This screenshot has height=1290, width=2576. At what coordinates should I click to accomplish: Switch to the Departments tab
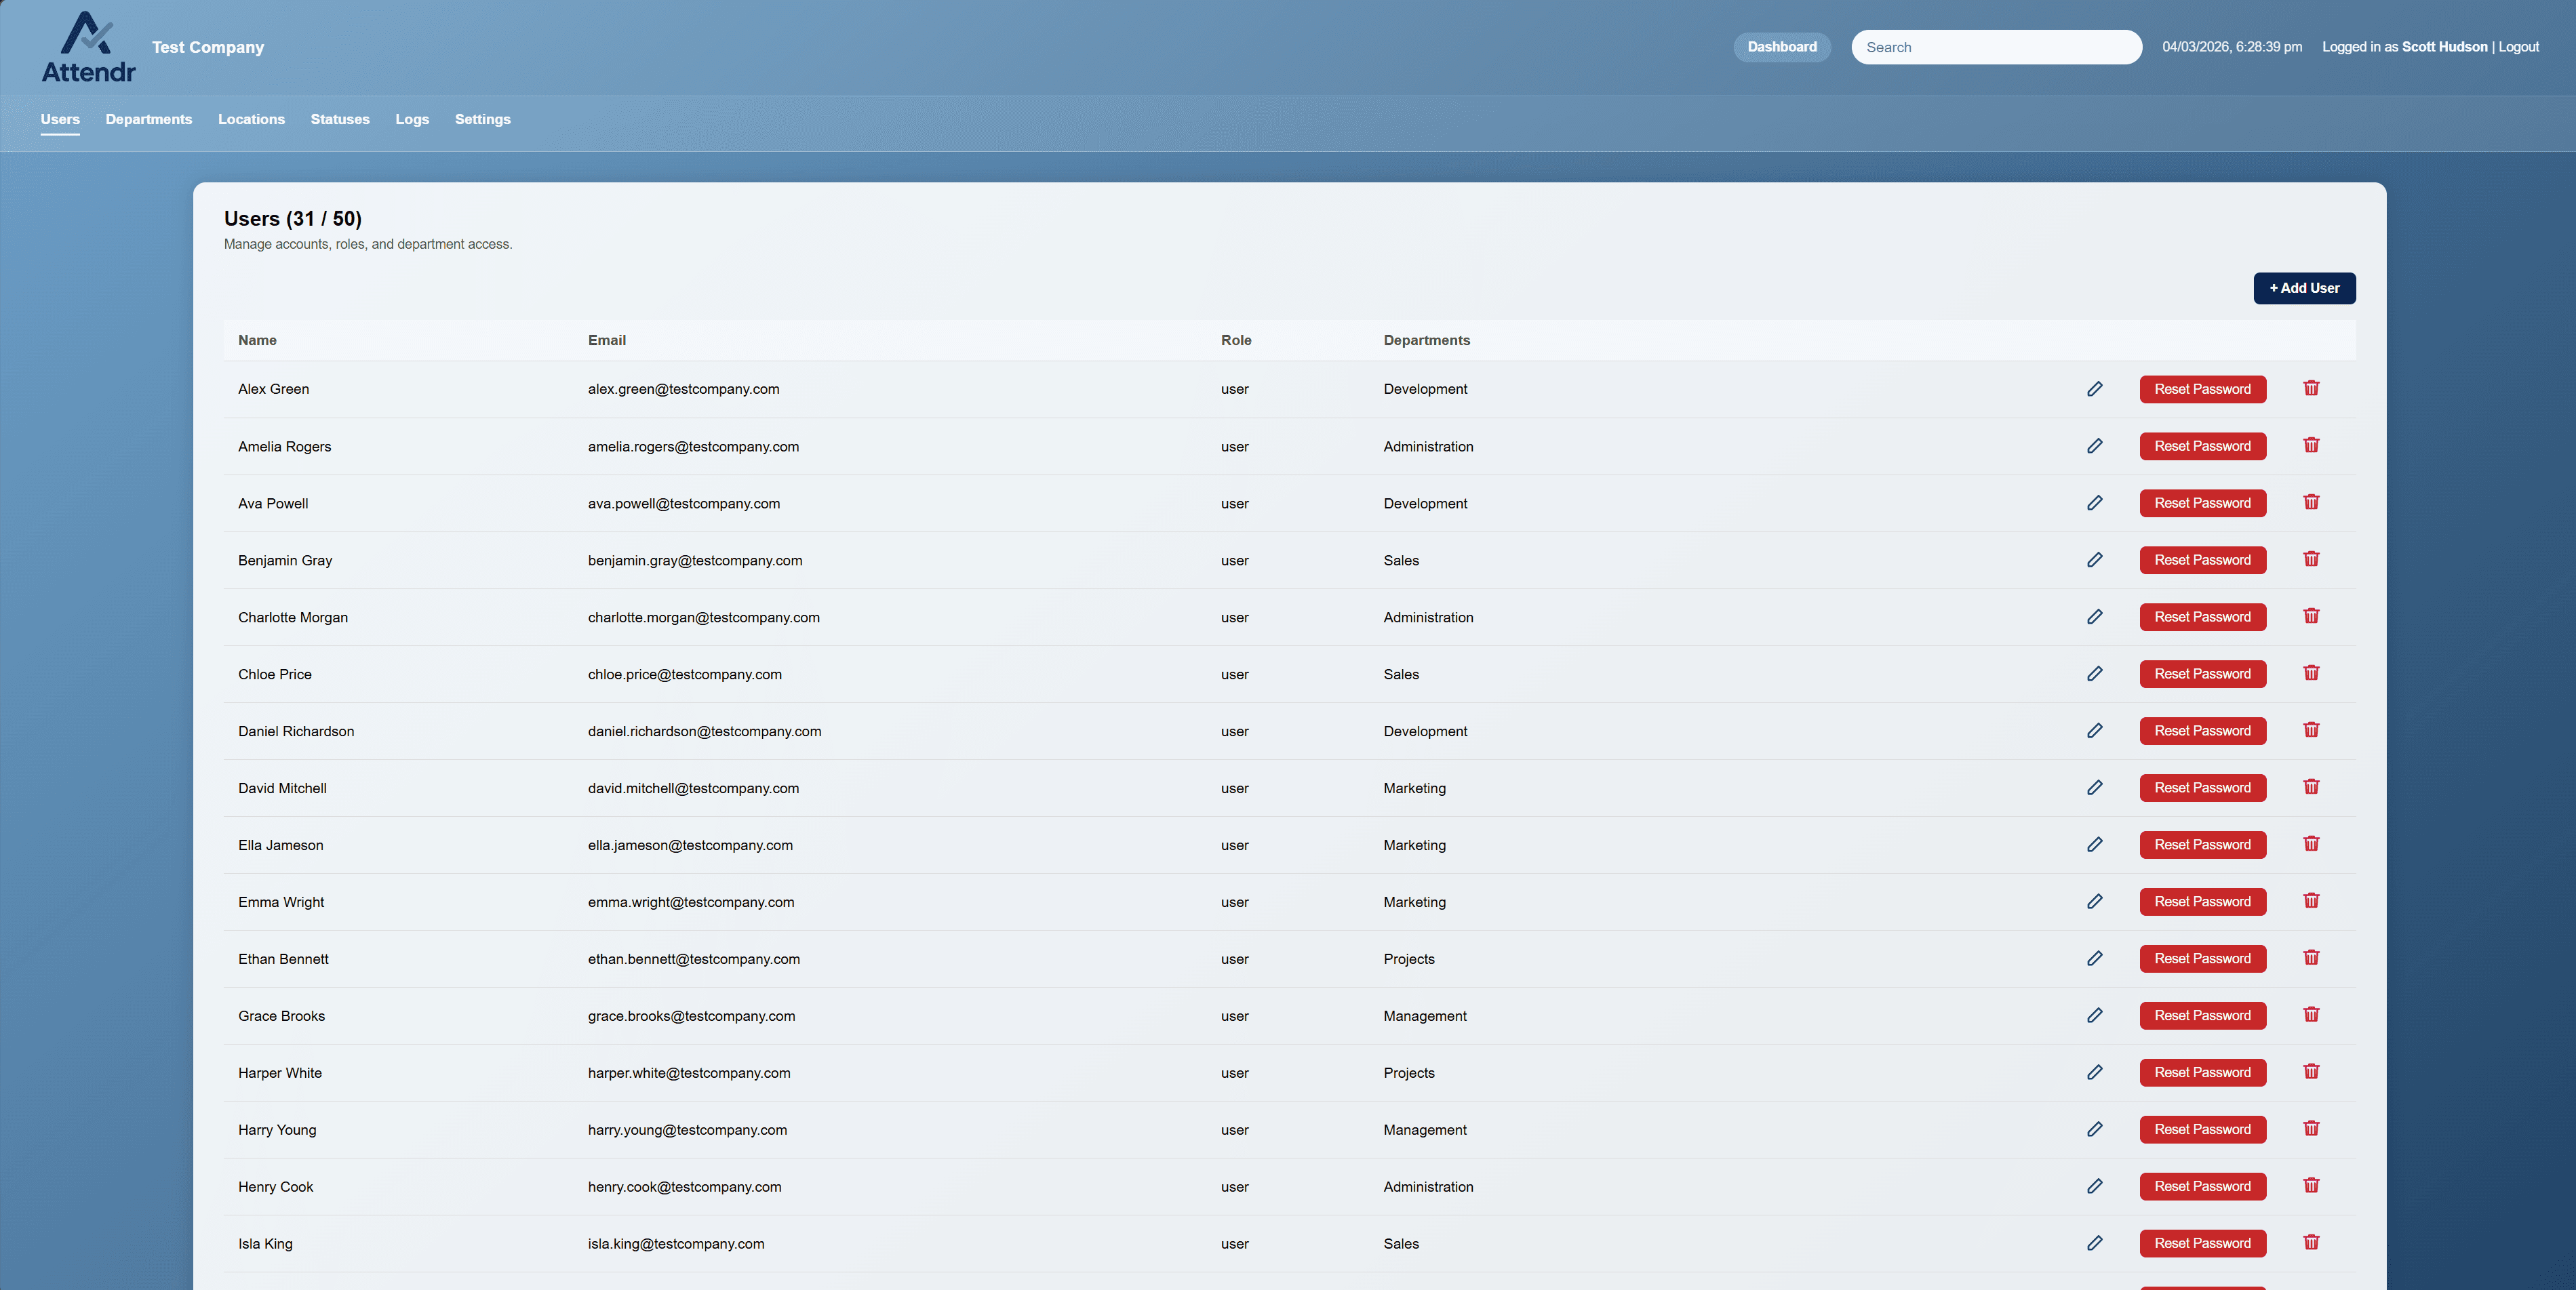pyautogui.click(x=148, y=119)
